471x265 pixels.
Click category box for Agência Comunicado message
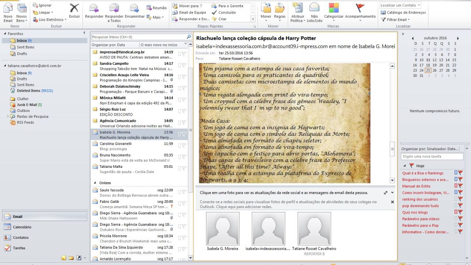coord(179,123)
